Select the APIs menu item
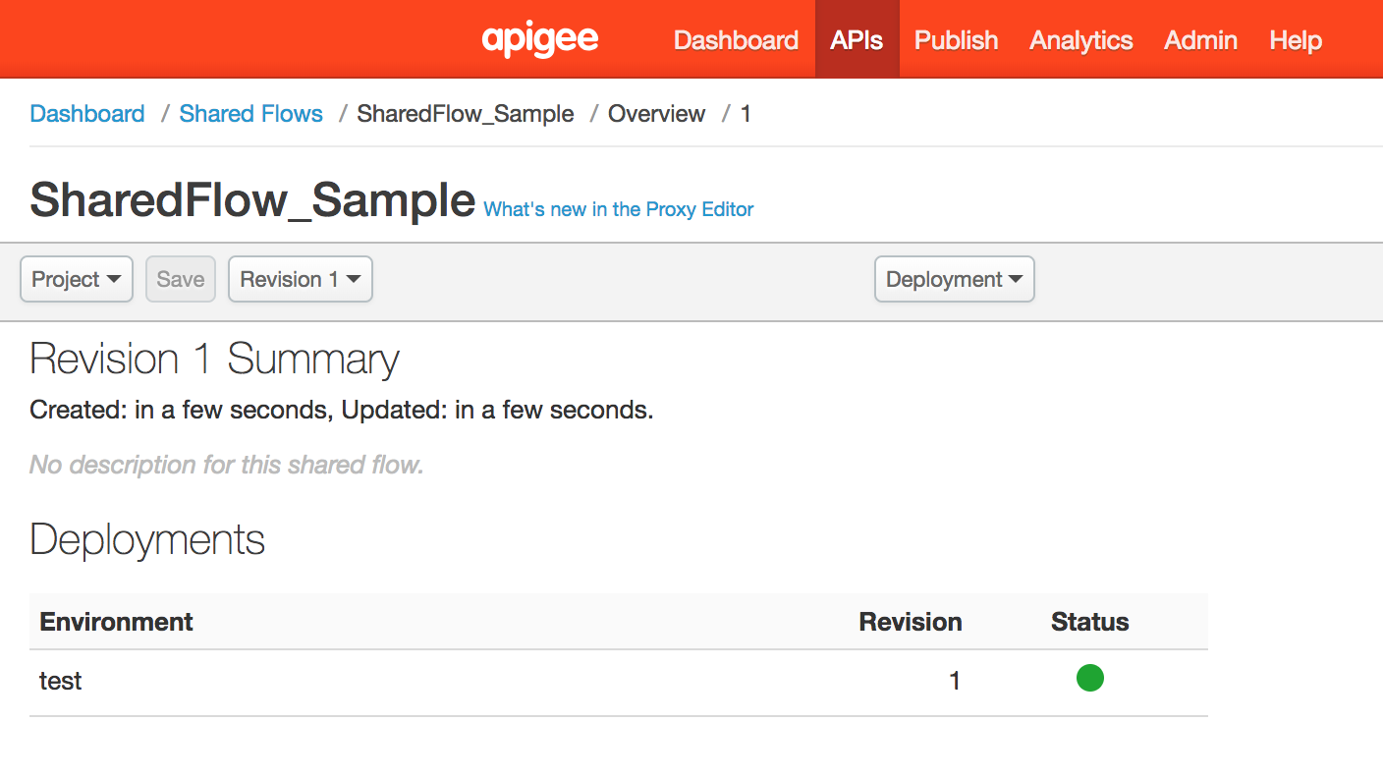The image size is (1383, 778). click(857, 40)
